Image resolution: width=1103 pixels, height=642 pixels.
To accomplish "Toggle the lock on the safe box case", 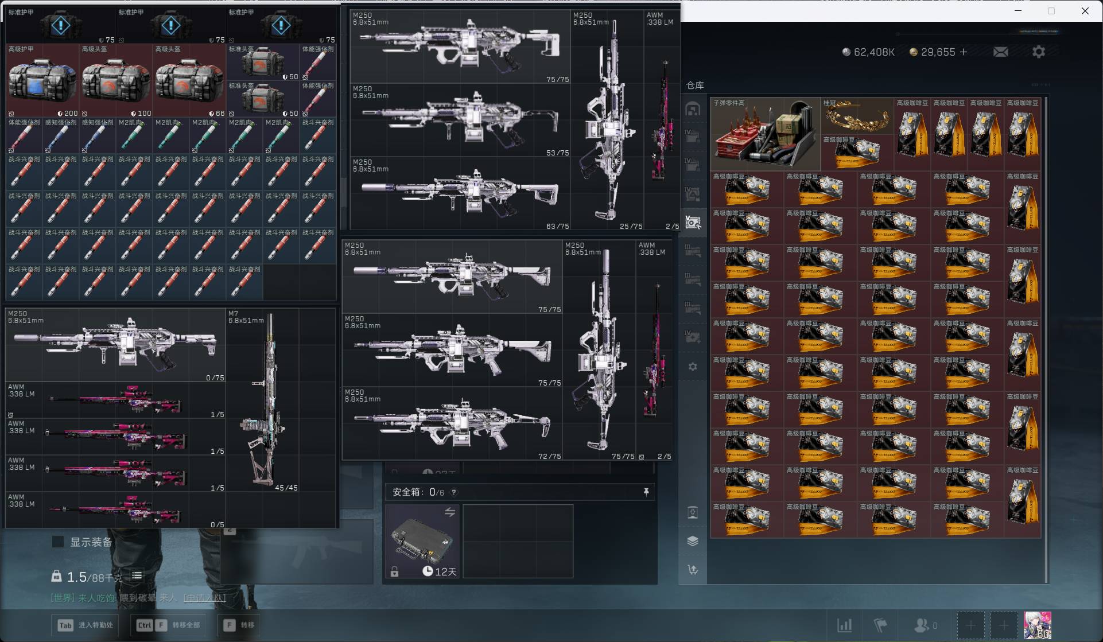I will [x=394, y=571].
